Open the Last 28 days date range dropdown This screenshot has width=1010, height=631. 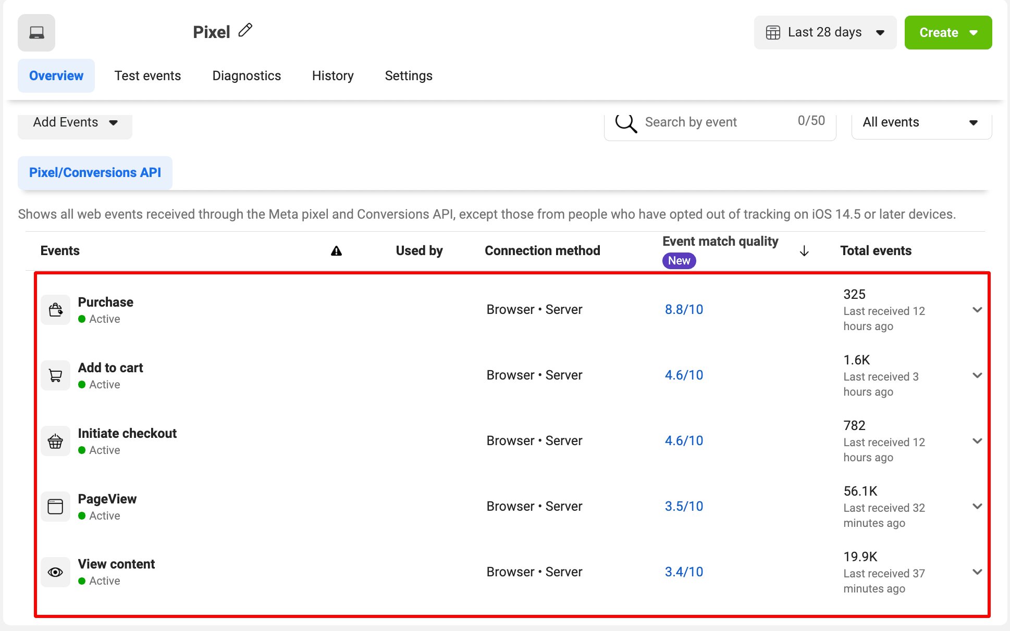(825, 32)
